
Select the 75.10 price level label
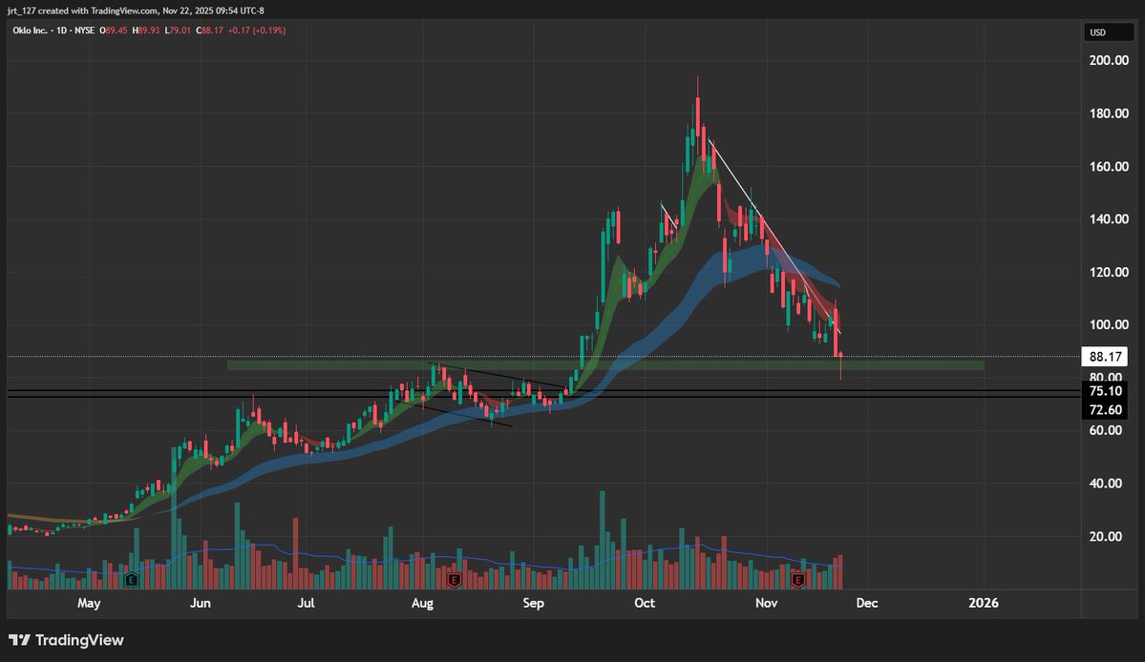pyautogui.click(x=1105, y=390)
